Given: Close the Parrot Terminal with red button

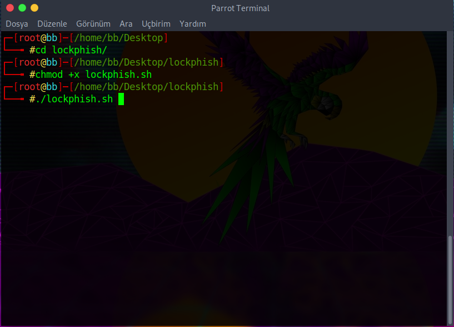Looking at the screenshot, I should 10,8.
